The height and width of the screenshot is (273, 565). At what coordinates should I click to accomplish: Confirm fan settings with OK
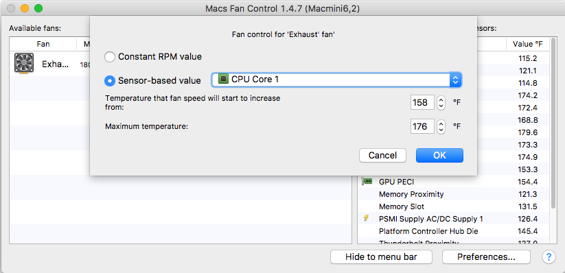pos(439,155)
